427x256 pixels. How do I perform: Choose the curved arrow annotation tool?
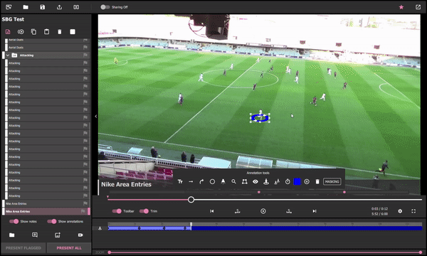pos(201,181)
